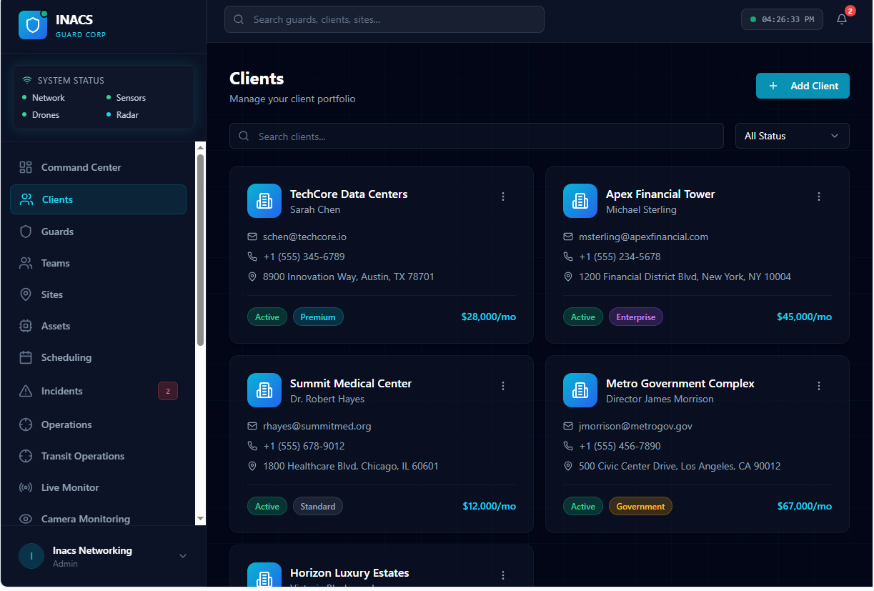Click the sidebar scrollbar up arrow

(201, 147)
